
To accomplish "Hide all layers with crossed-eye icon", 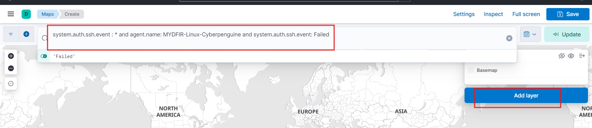I will coord(562,56).
